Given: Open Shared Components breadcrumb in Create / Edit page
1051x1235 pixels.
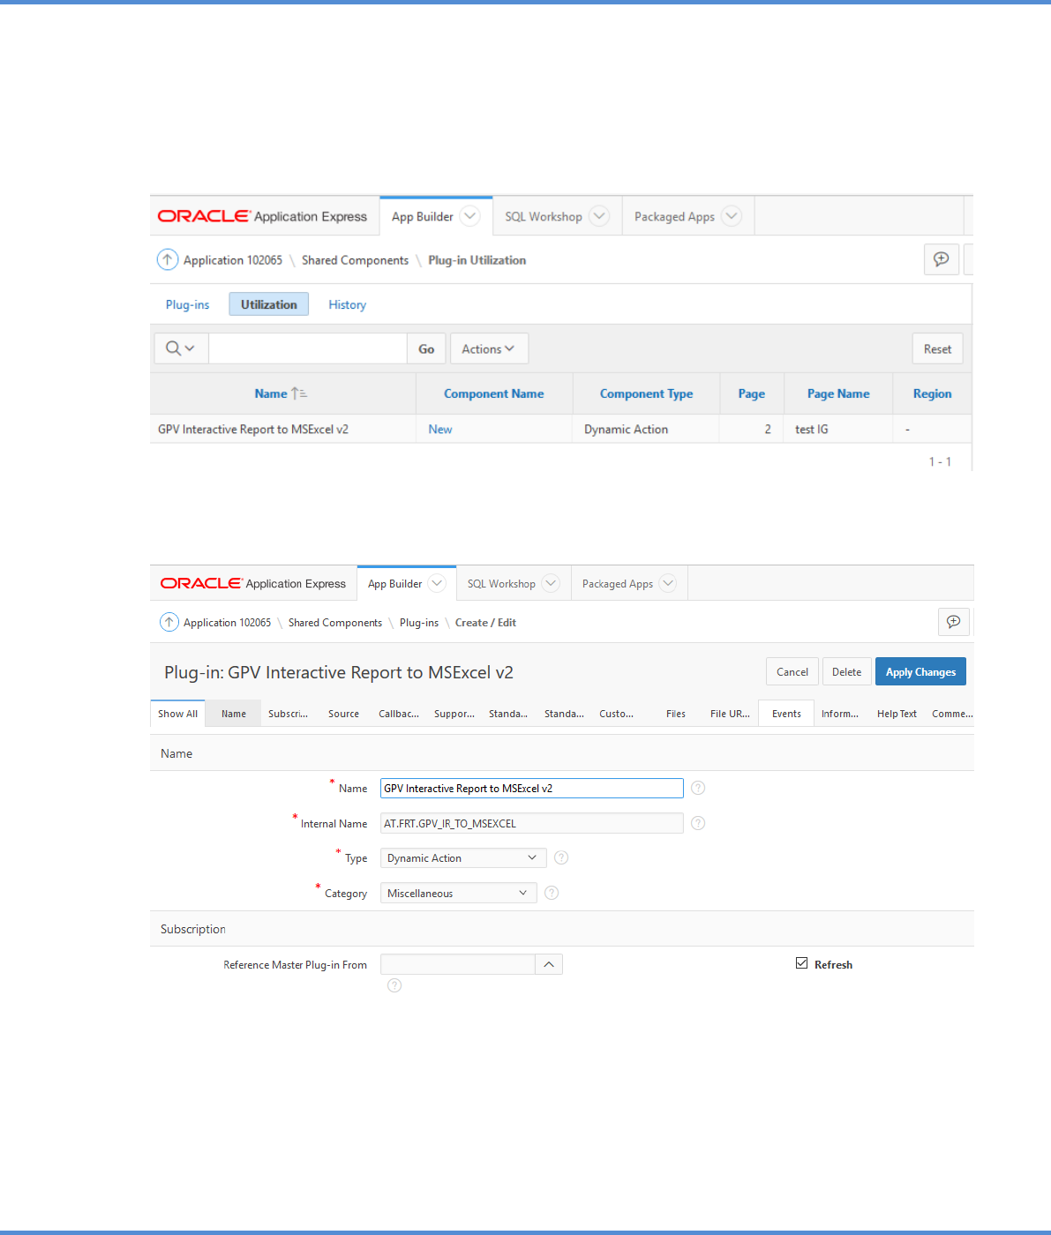Looking at the screenshot, I should coord(335,622).
